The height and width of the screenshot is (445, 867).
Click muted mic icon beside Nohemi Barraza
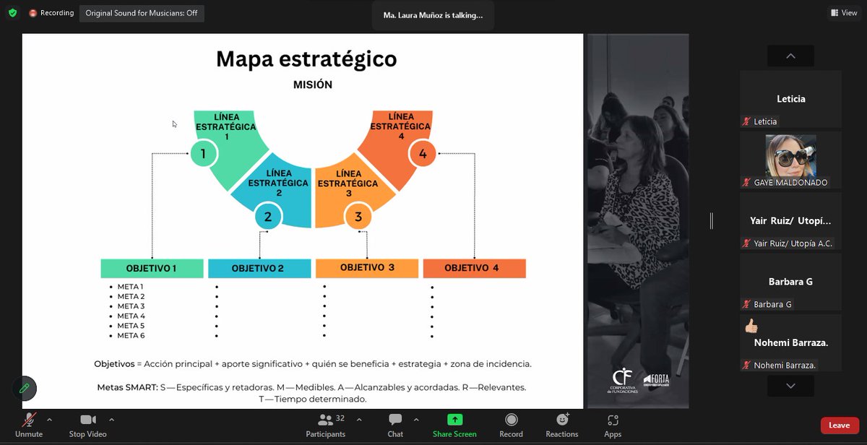746,365
